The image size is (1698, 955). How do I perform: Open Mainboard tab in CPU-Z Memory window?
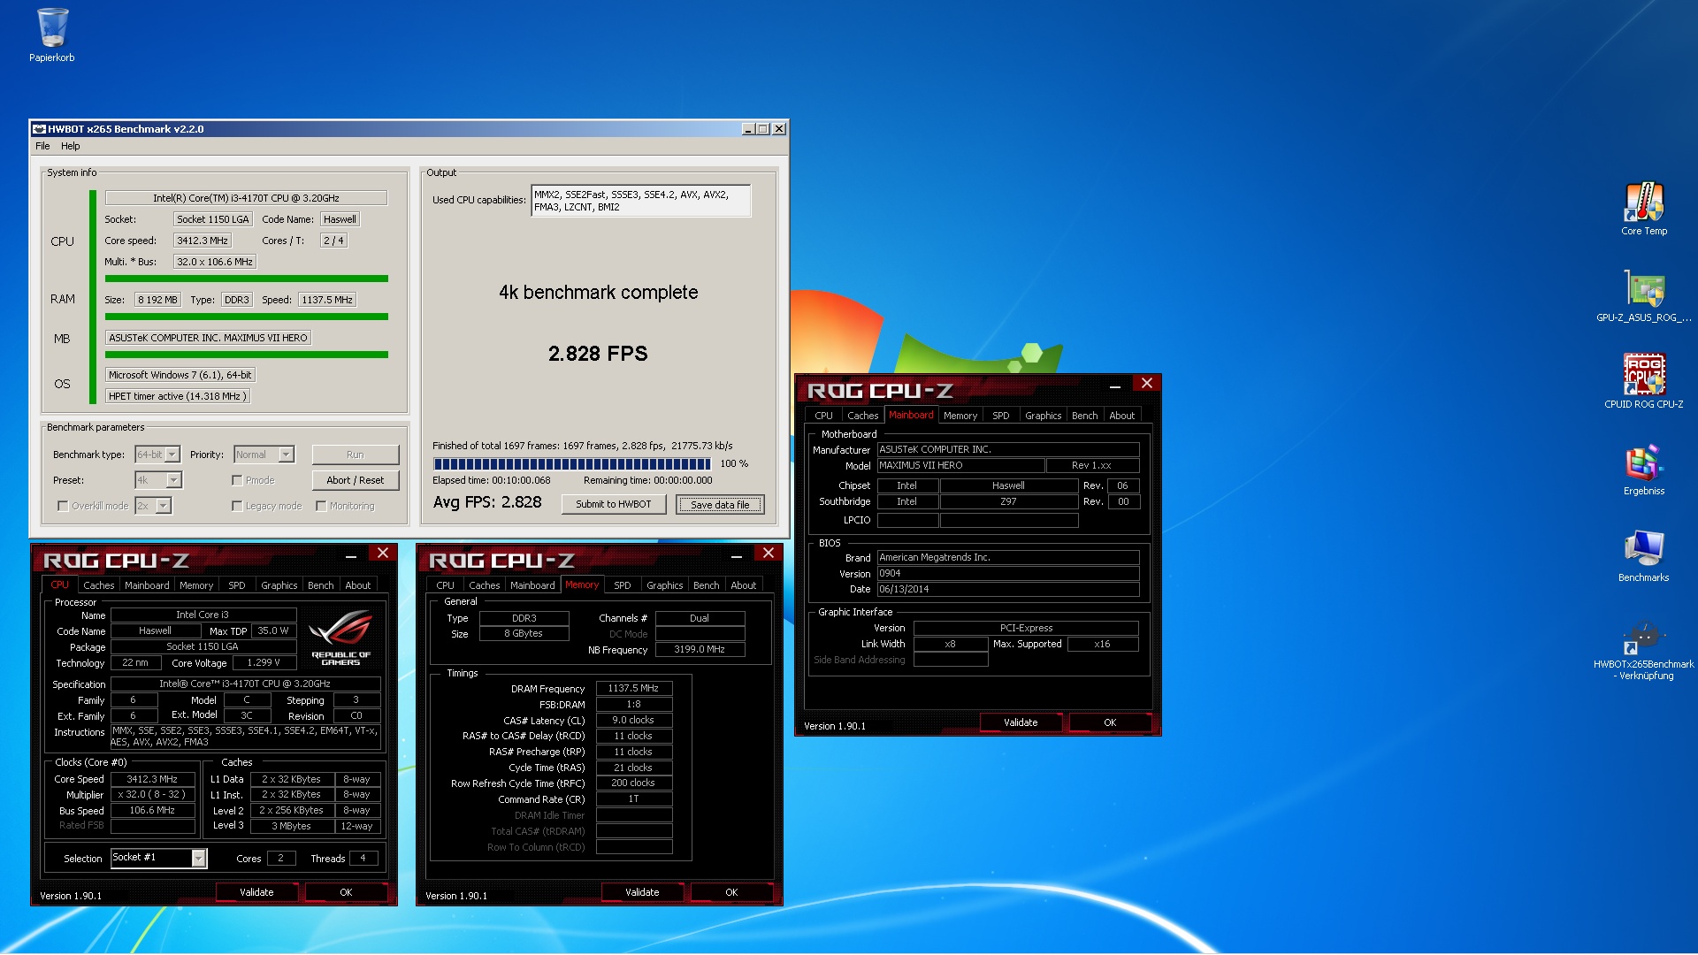[533, 585]
